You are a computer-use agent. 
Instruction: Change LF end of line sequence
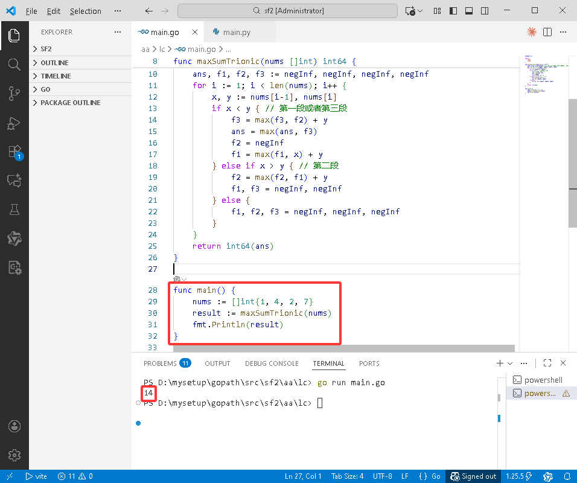click(x=405, y=476)
